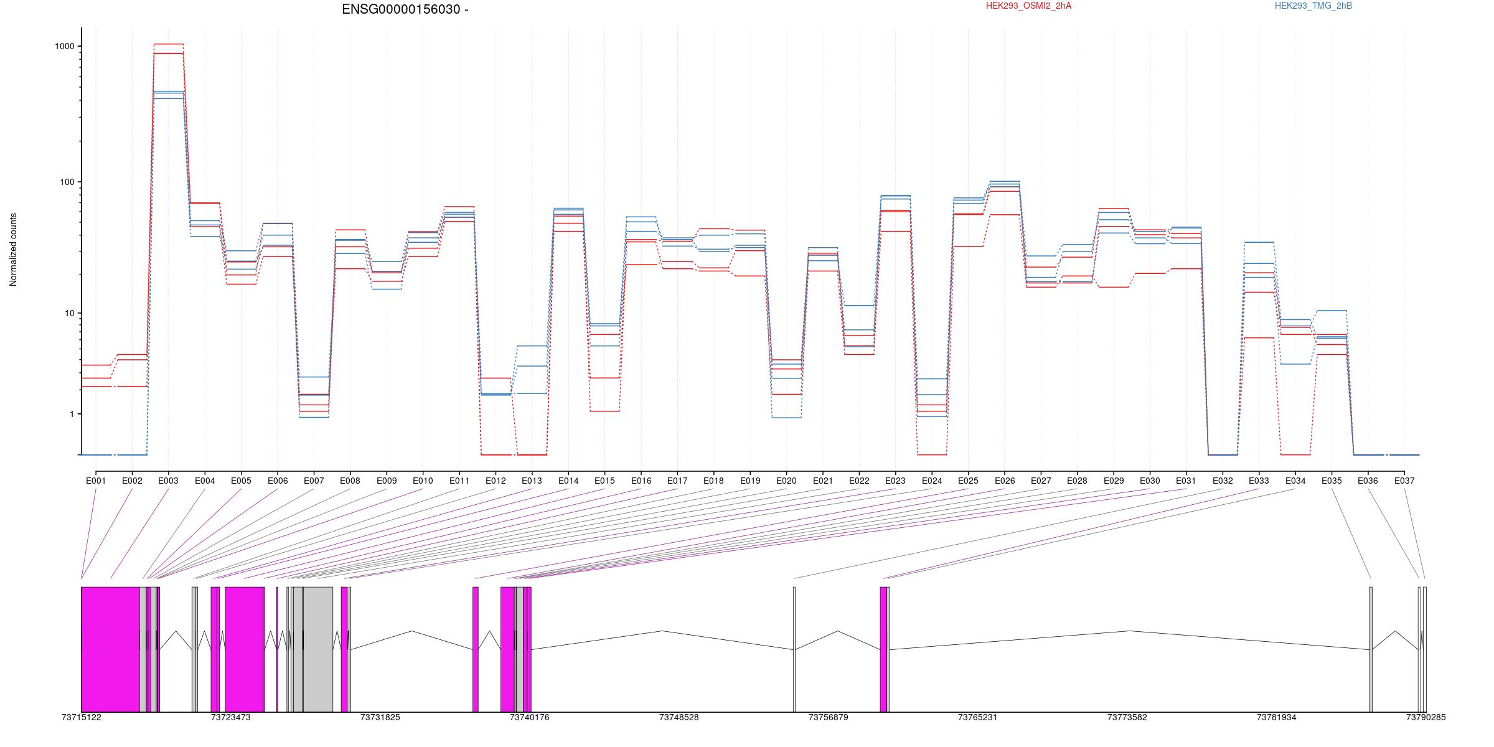The image size is (1494, 747).
Task: Click exon label E003
Action: tap(168, 481)
